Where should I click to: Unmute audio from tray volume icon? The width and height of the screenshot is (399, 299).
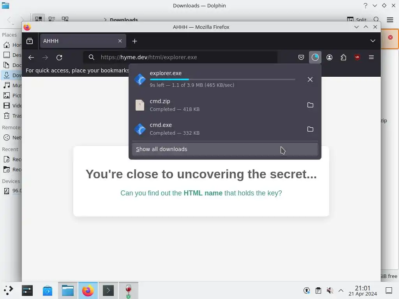pos(330,290)
